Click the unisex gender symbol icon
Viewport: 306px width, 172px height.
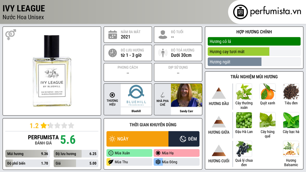click(11, 35)
